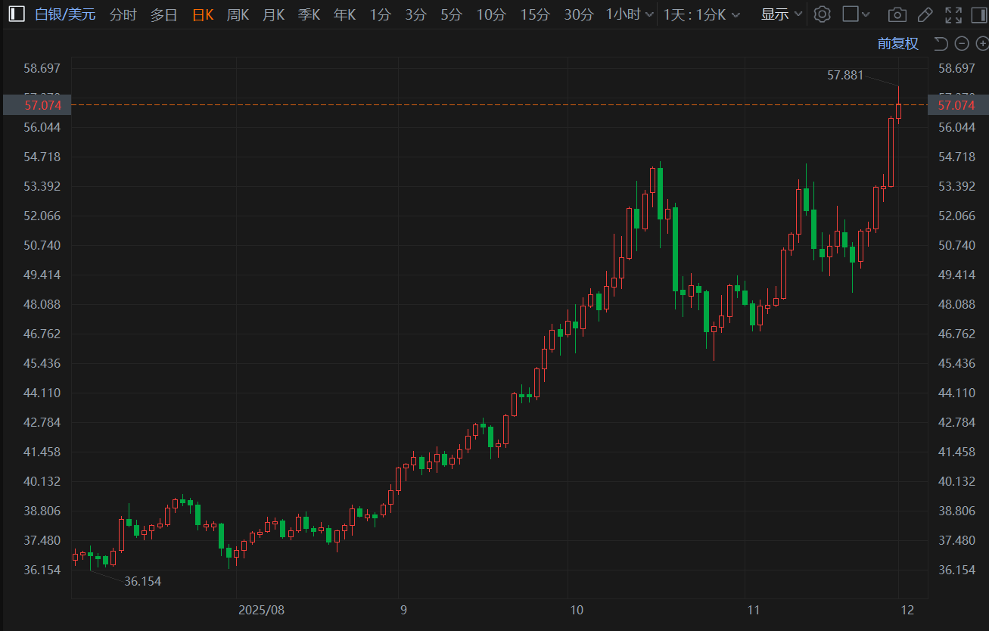Click the 57.881 high price marker

click(845, 76)
